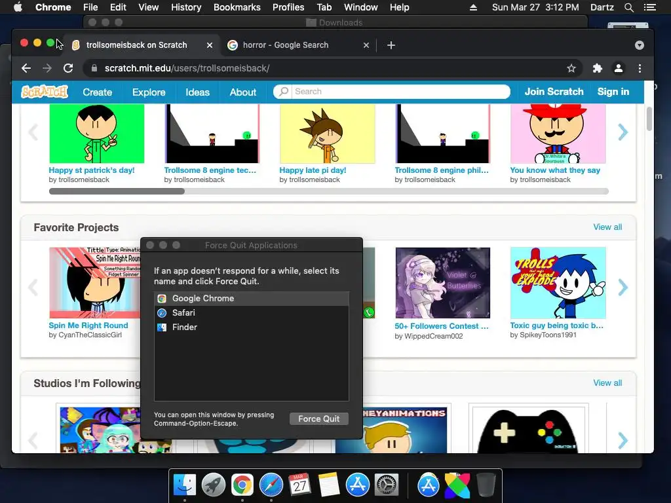The width and height of the screenshot is (671, 503).
Task: Show next shared projects with right arrow
Action: tap(623, 132)
